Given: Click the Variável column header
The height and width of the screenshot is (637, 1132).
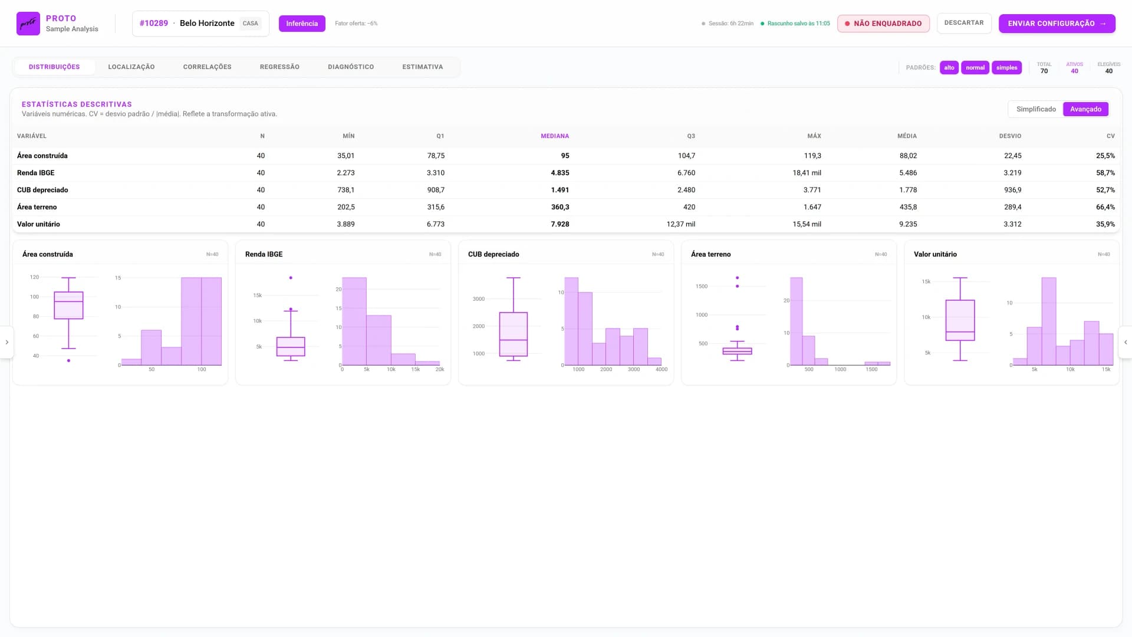Looking at the screenshot, I should tap(32, 136).
